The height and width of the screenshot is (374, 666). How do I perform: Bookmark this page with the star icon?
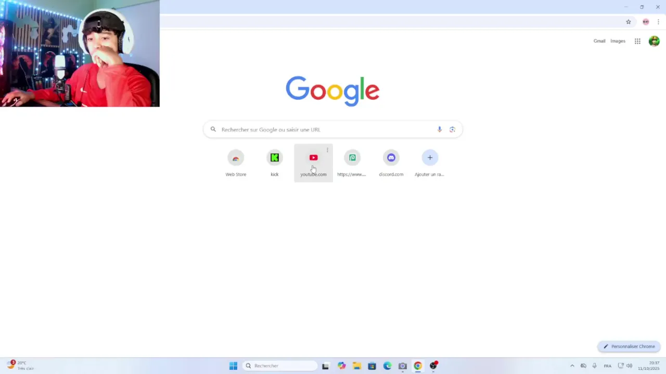click(629, 22)
